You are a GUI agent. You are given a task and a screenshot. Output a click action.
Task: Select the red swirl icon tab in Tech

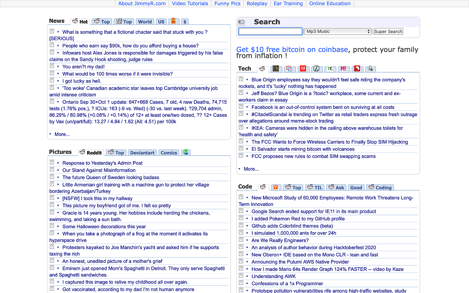(x=357, y=69)
